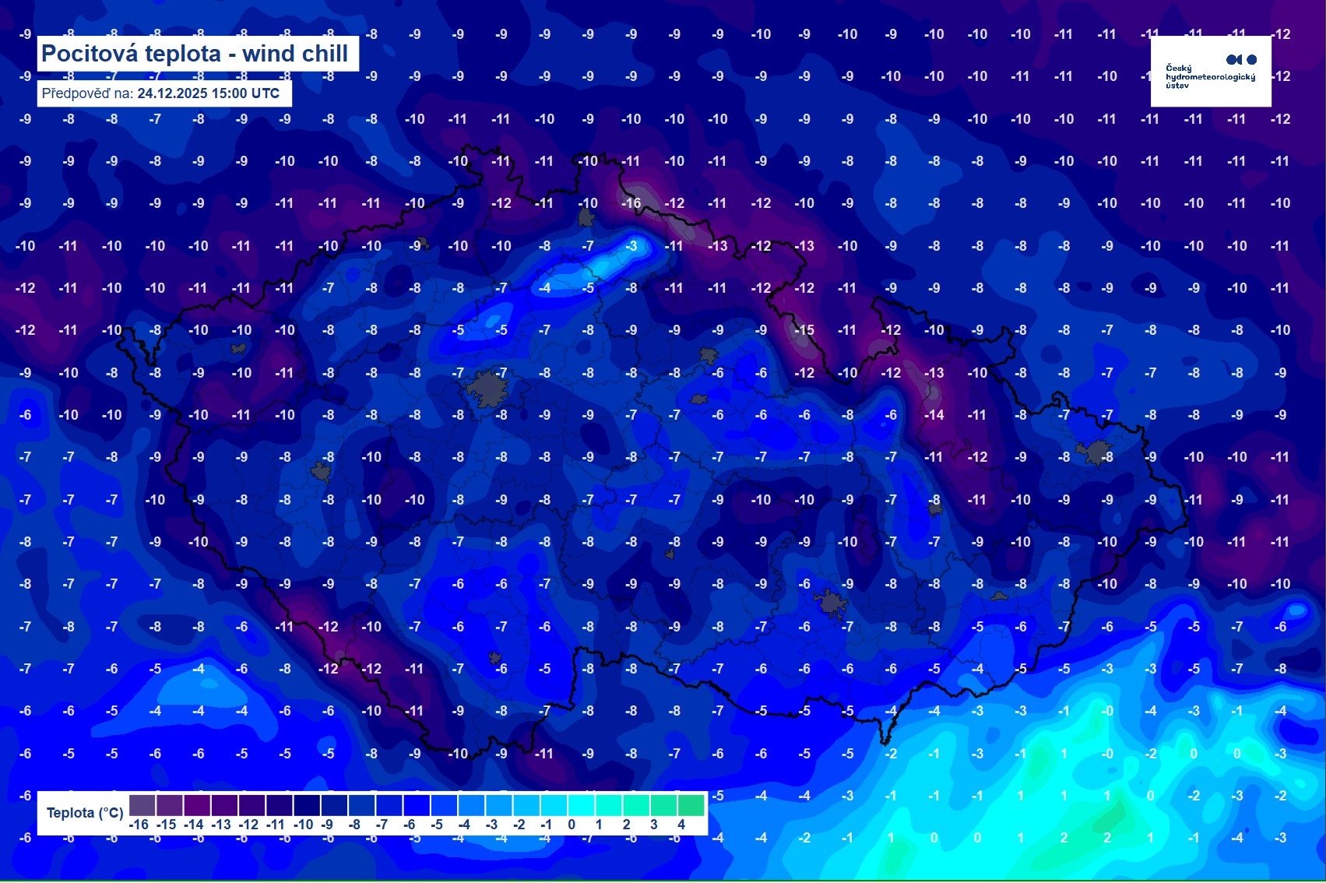The width and height of the screenshot is (1326, 883).
Task: Click the -16 wind chill value on map
Action: (x=631, y=203)
